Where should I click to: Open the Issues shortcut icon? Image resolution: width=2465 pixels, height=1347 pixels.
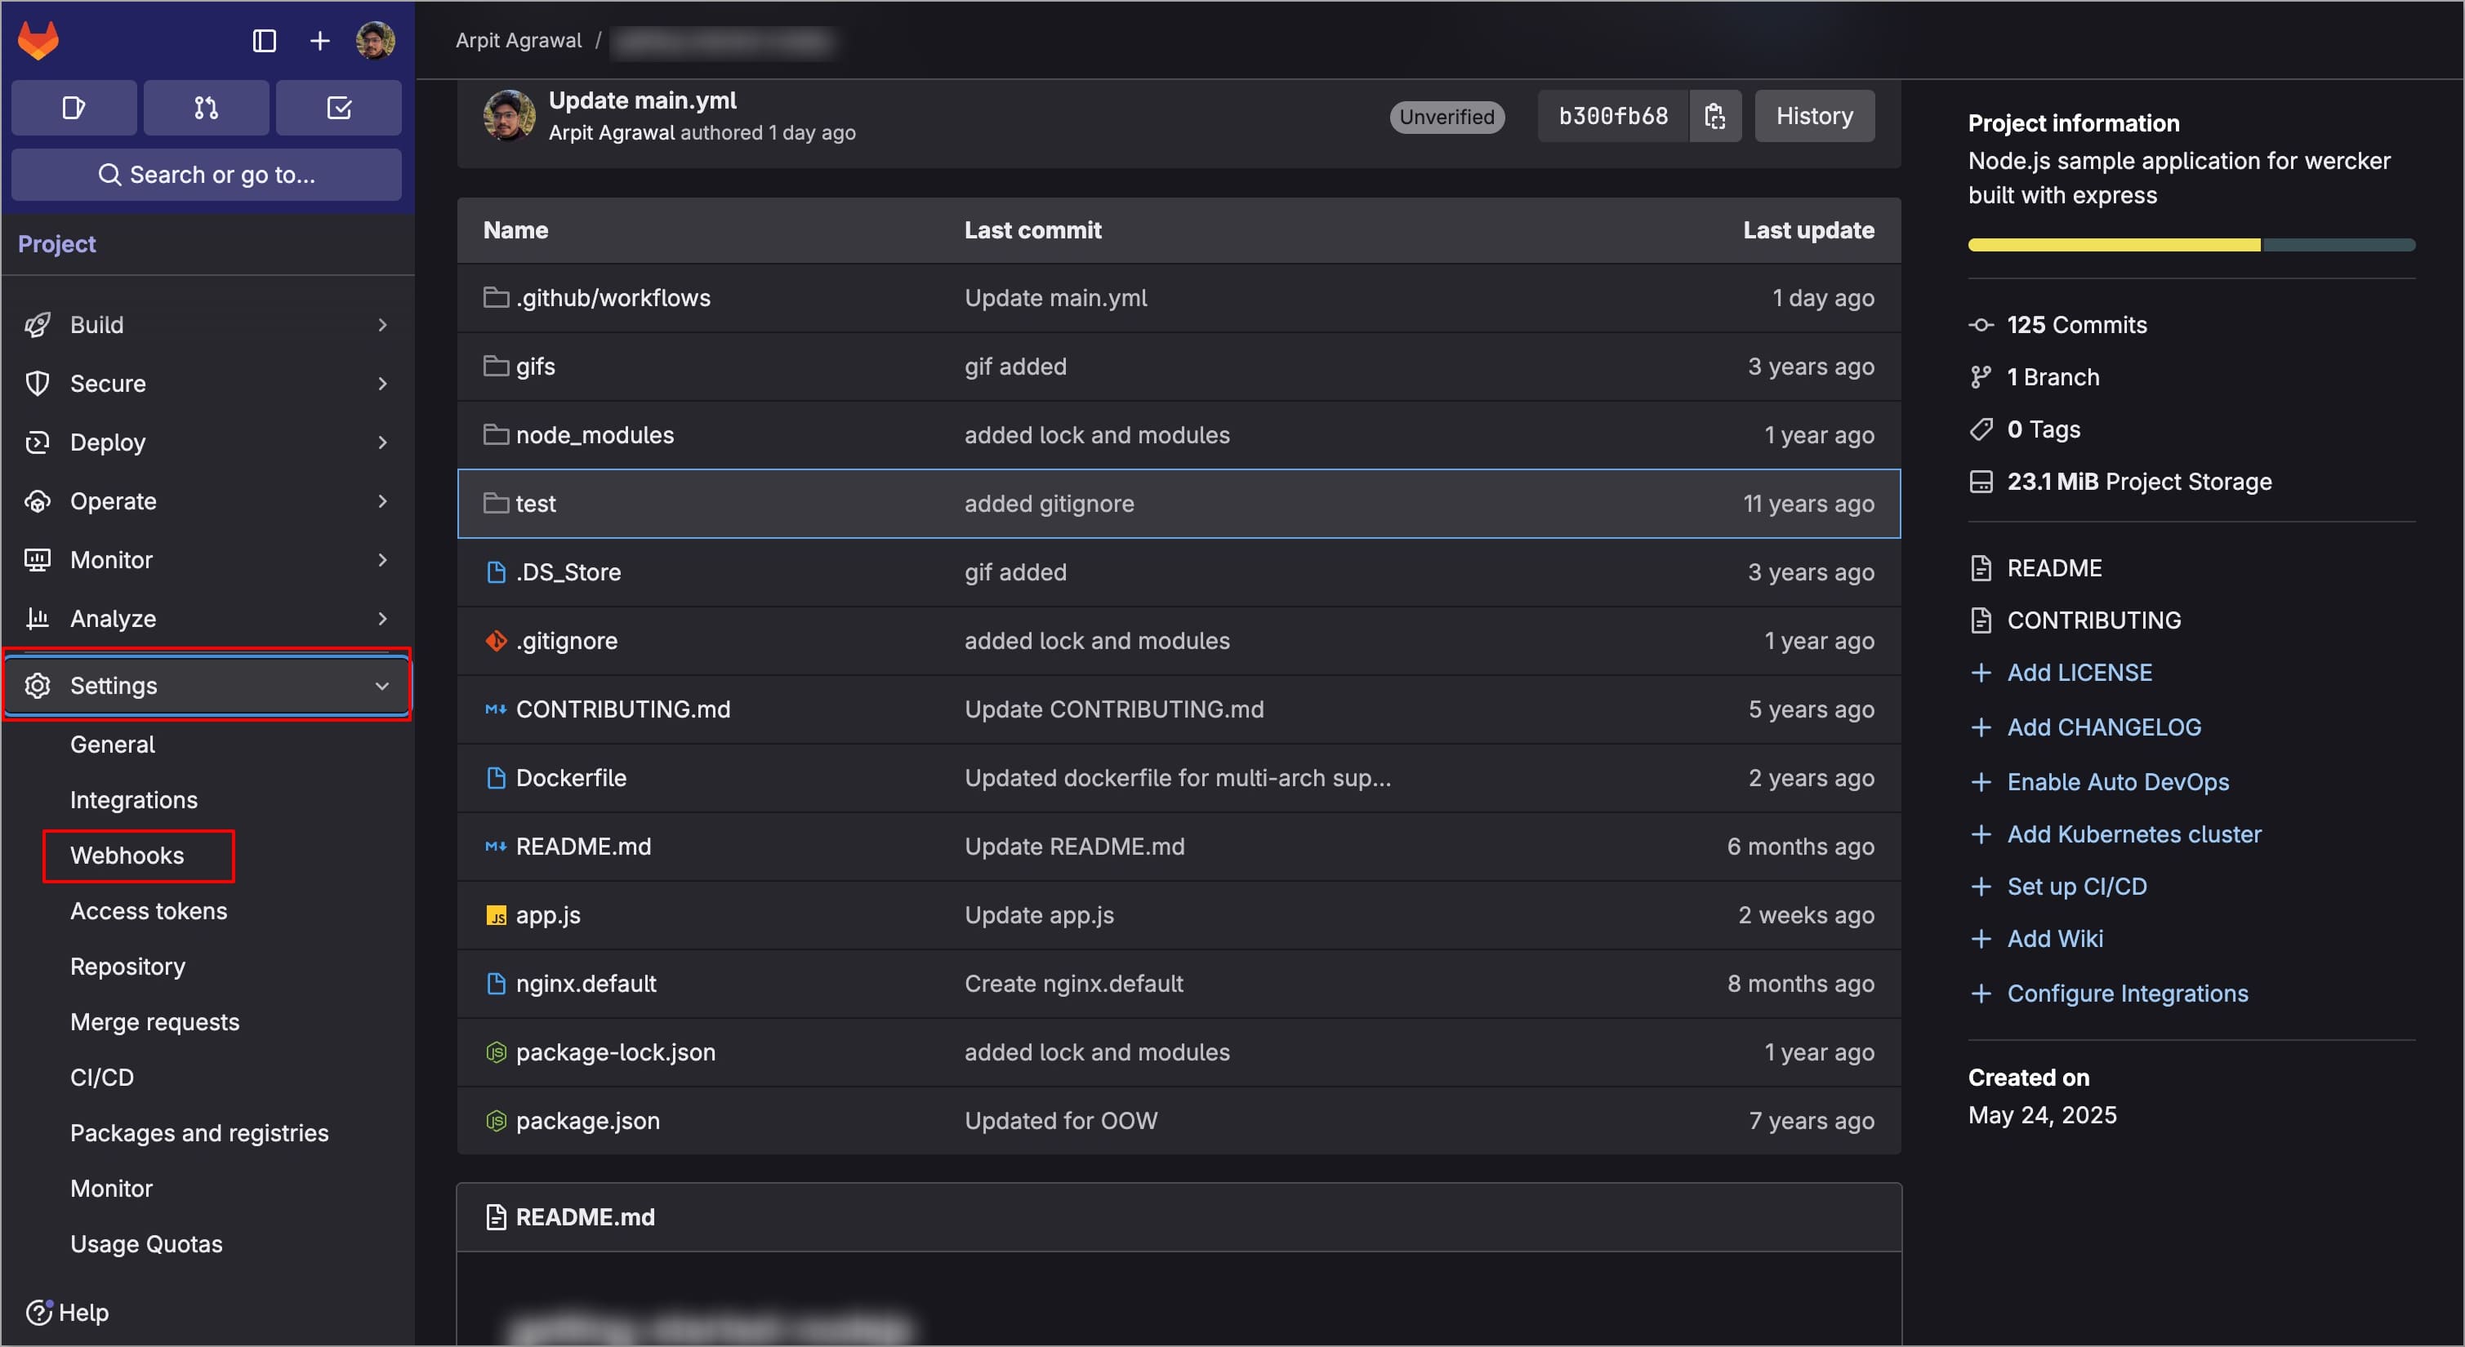[74, 108]
